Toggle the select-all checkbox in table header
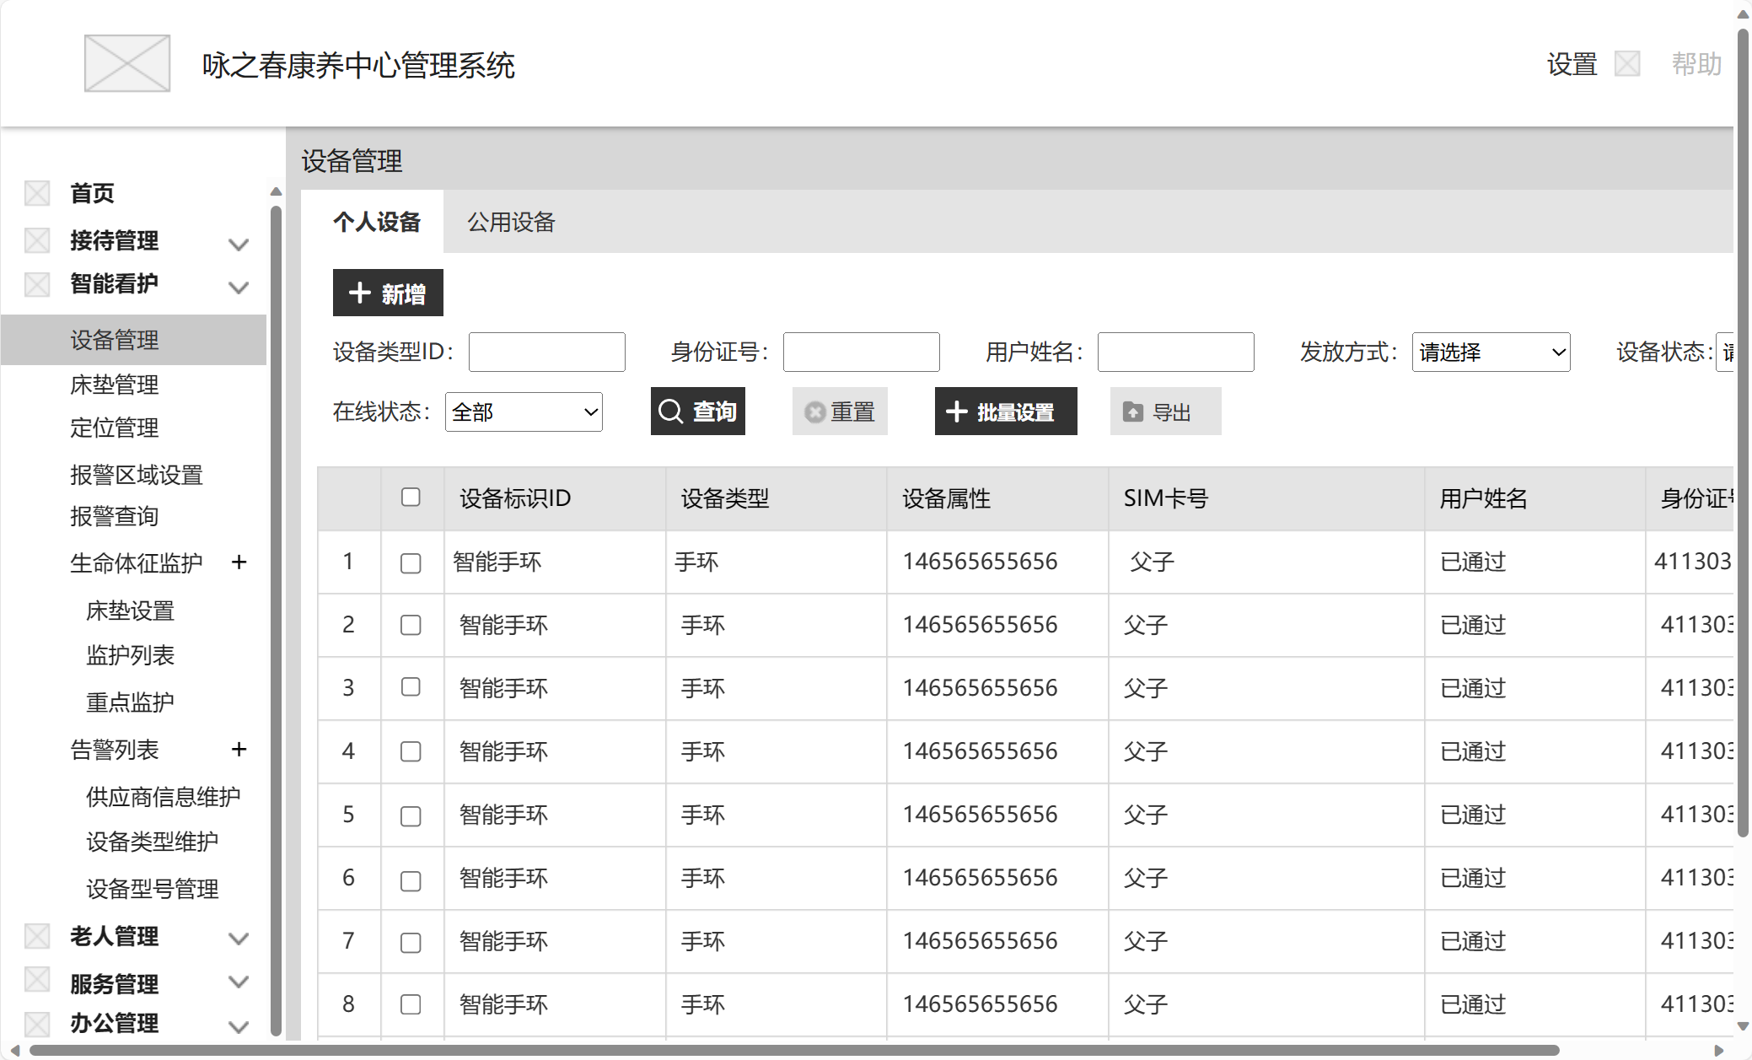Viewport: 1752px width, 1060px height. click(x=411, y=497)
